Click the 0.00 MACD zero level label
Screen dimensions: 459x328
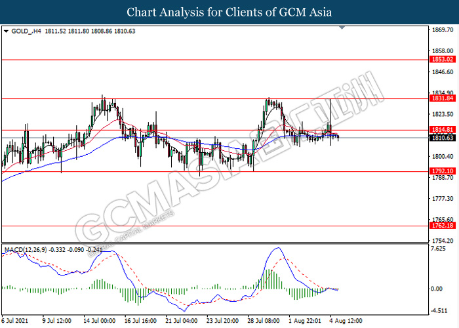pos(437,289)
